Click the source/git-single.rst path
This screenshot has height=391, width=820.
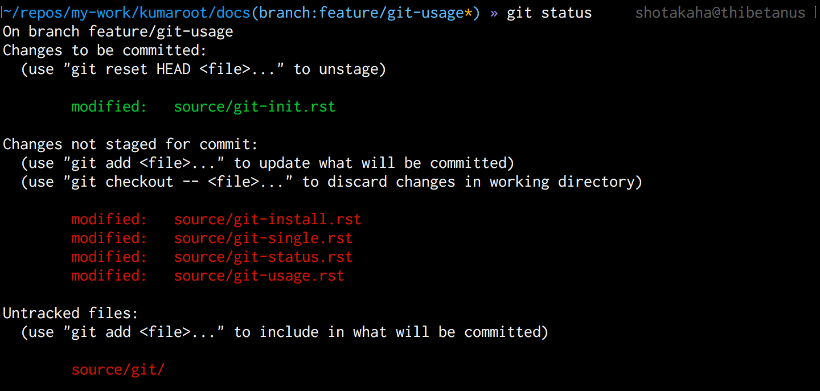(x=263, y=238)
